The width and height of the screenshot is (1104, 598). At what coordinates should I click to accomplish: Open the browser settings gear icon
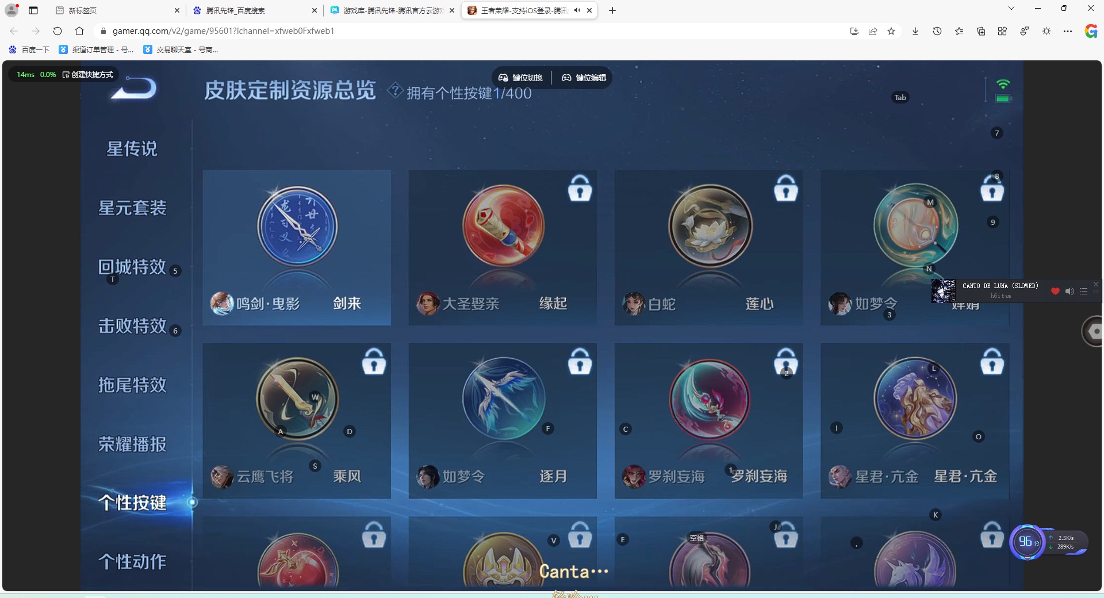pyautogui.click(x=1046, y=31)
